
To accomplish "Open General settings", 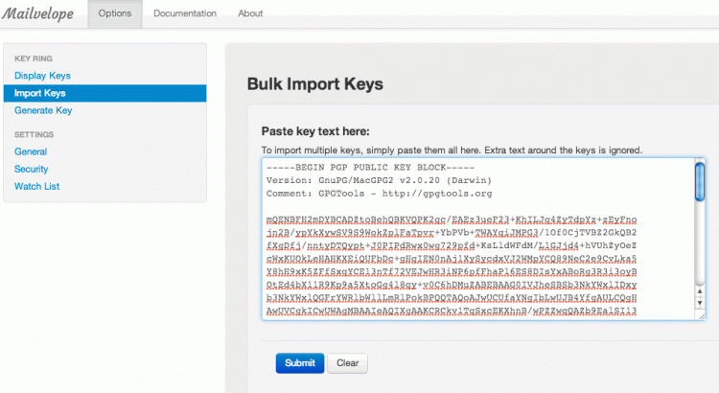I will click(31, 151).
